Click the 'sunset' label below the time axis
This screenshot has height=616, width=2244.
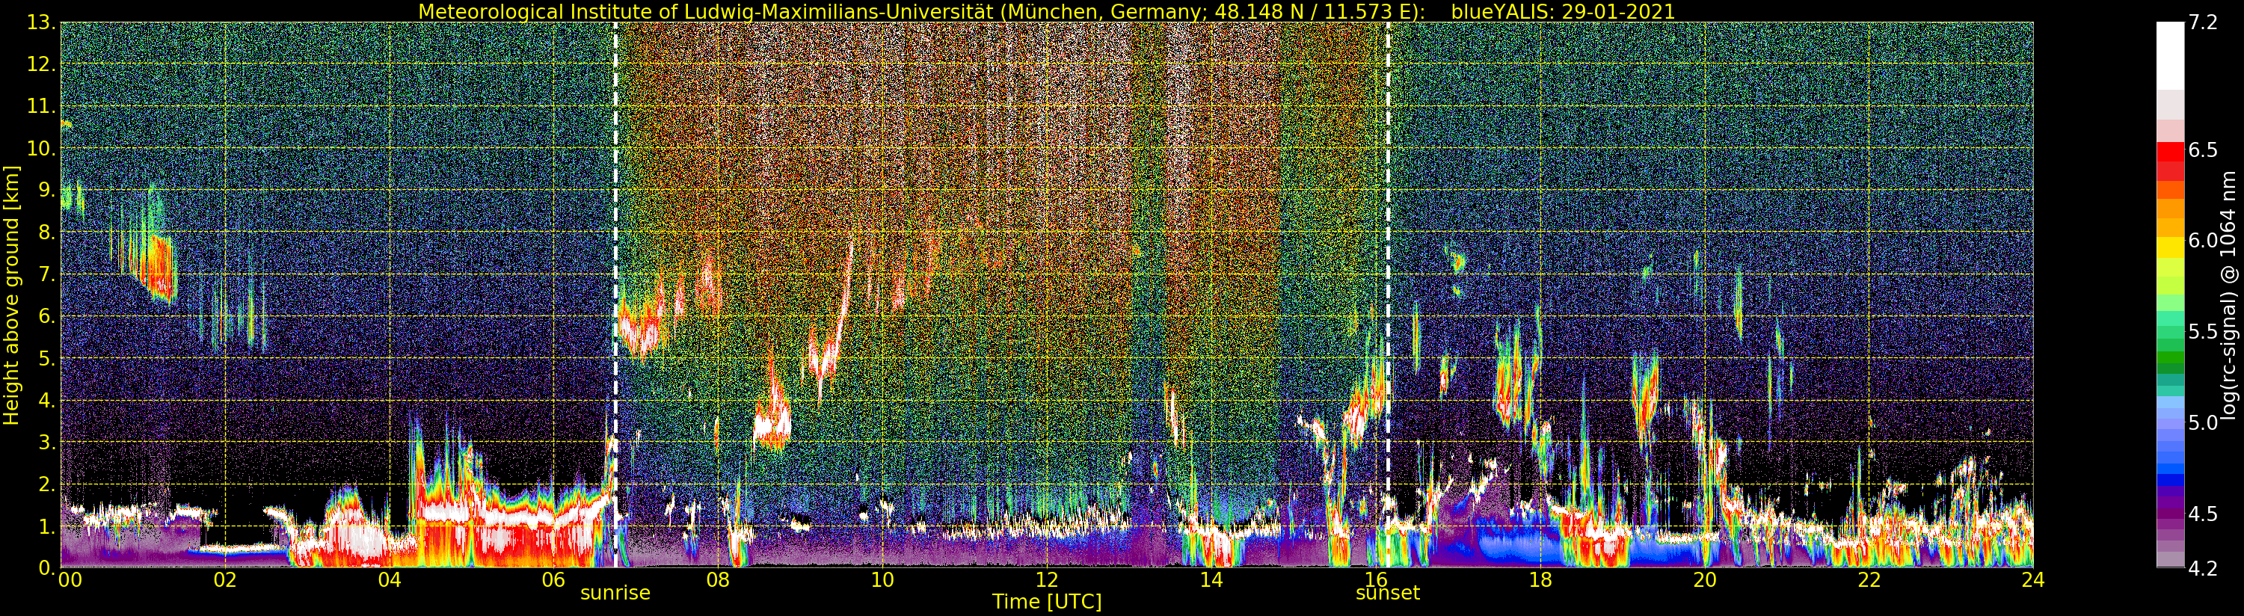[1388, 594]
